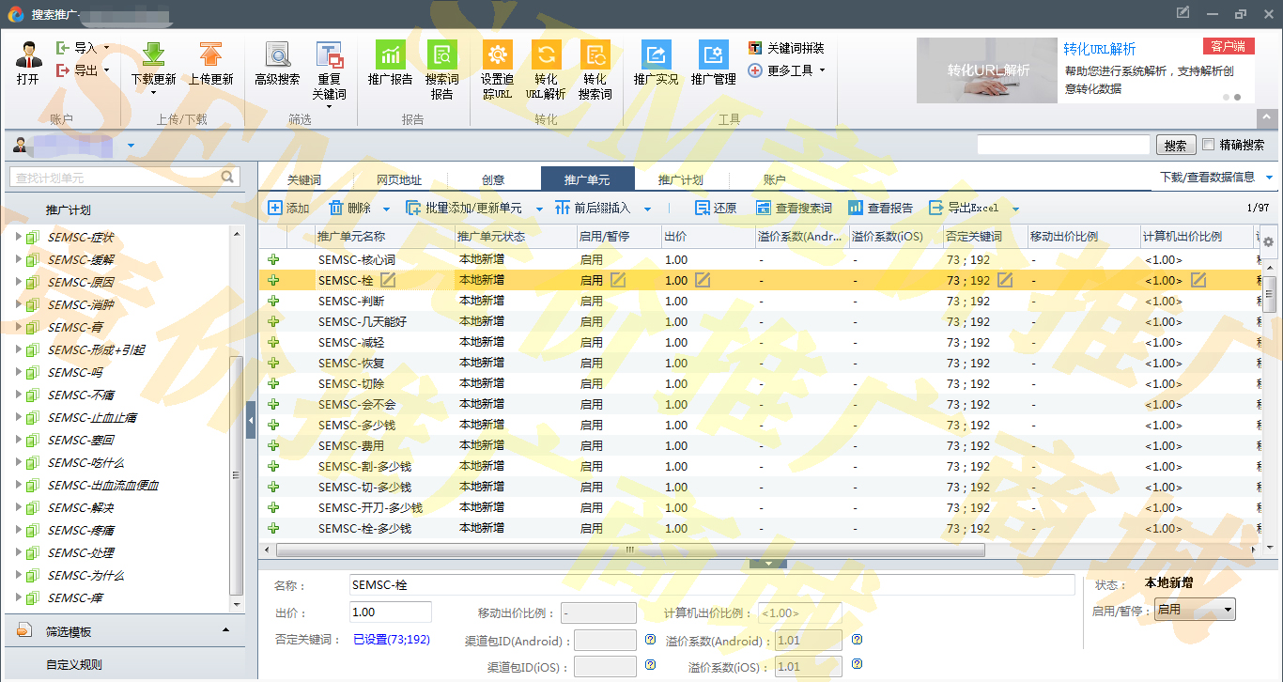Switch to the 账户 tab
This screenshot has width=1283, height=682.
(x=775, y=179)
